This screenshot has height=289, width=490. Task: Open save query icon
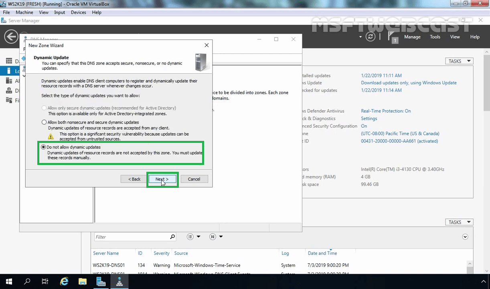point(213,237)
